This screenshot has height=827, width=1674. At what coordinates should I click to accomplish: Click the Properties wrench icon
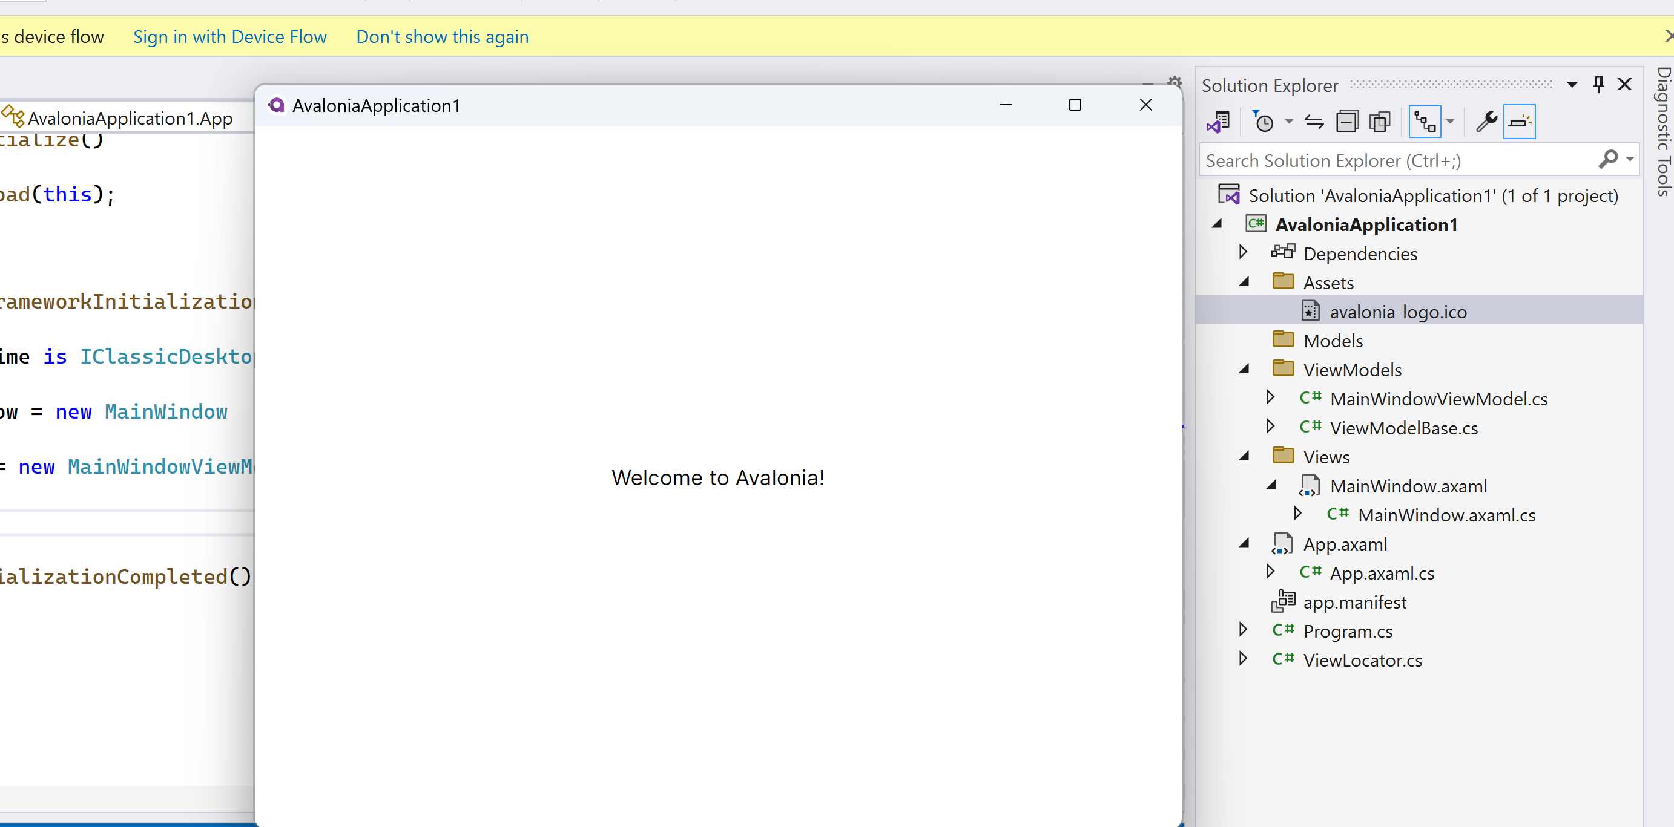1486,122
